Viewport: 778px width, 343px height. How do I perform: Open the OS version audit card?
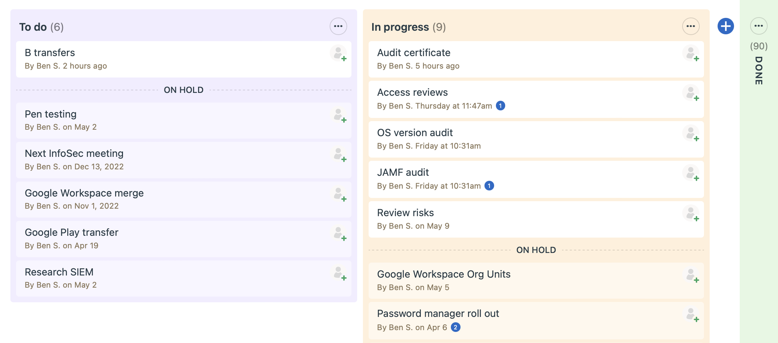coord(415,133)
